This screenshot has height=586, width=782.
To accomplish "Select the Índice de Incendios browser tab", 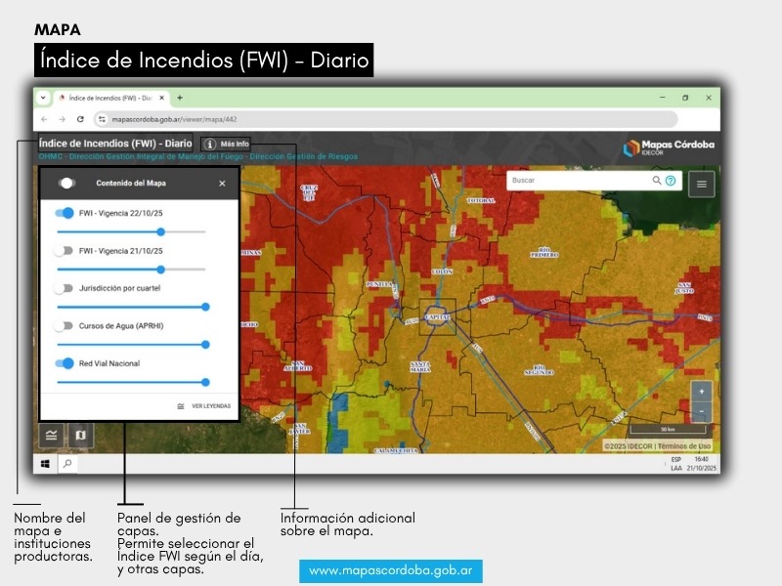I will click(108, 98).
